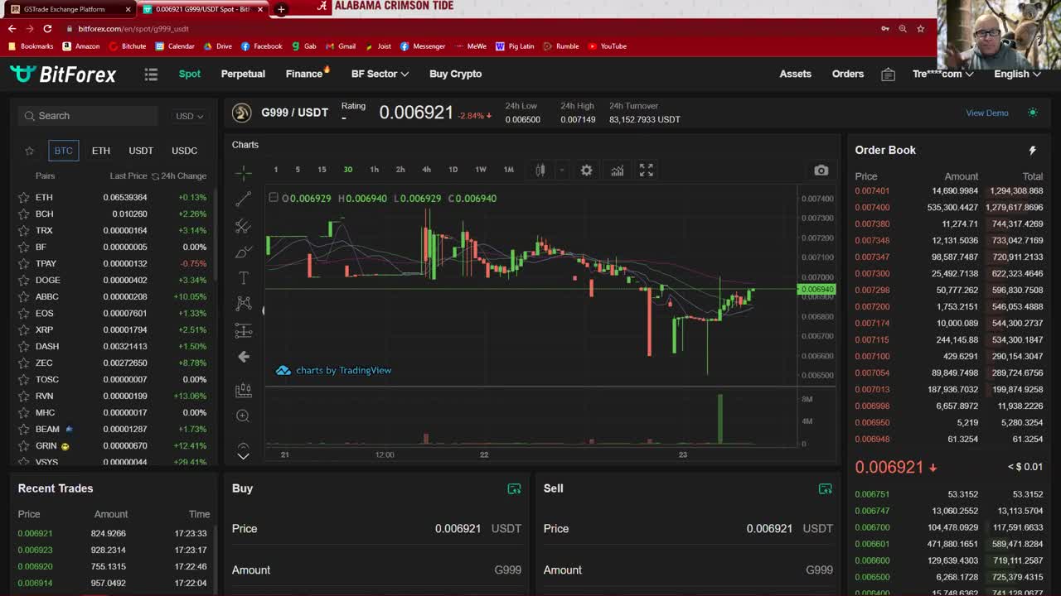Toggle the theme switch beside View Demo

point(1032,113)
